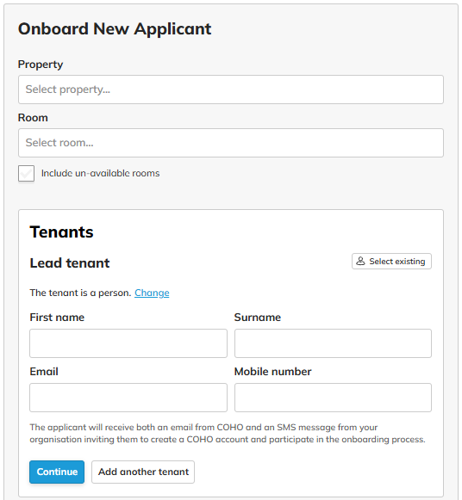Click the blue Continue button

pyautogui.click(x=57, y=472)
